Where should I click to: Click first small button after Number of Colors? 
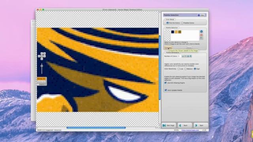(x=183, y=56)
